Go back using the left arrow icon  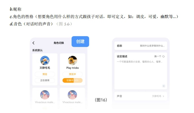pyautogui.click(x=33, y=43)
